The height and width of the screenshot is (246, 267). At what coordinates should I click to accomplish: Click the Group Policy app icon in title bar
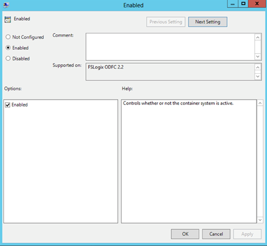(6, 5)
